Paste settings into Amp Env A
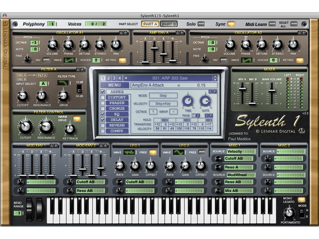The image size is (319, 239). (182, 33)
